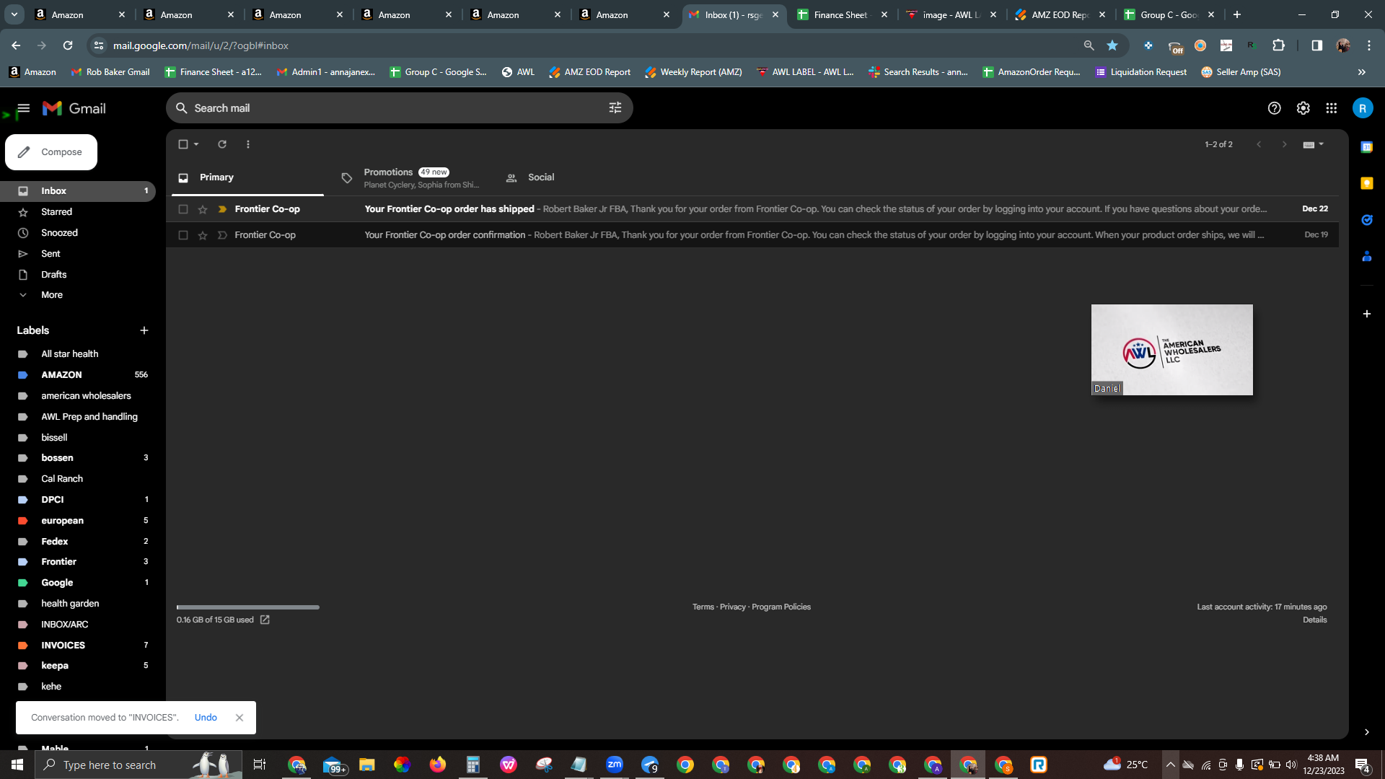
Task: Open Google account avatar R
Action: pos(1363,108)
